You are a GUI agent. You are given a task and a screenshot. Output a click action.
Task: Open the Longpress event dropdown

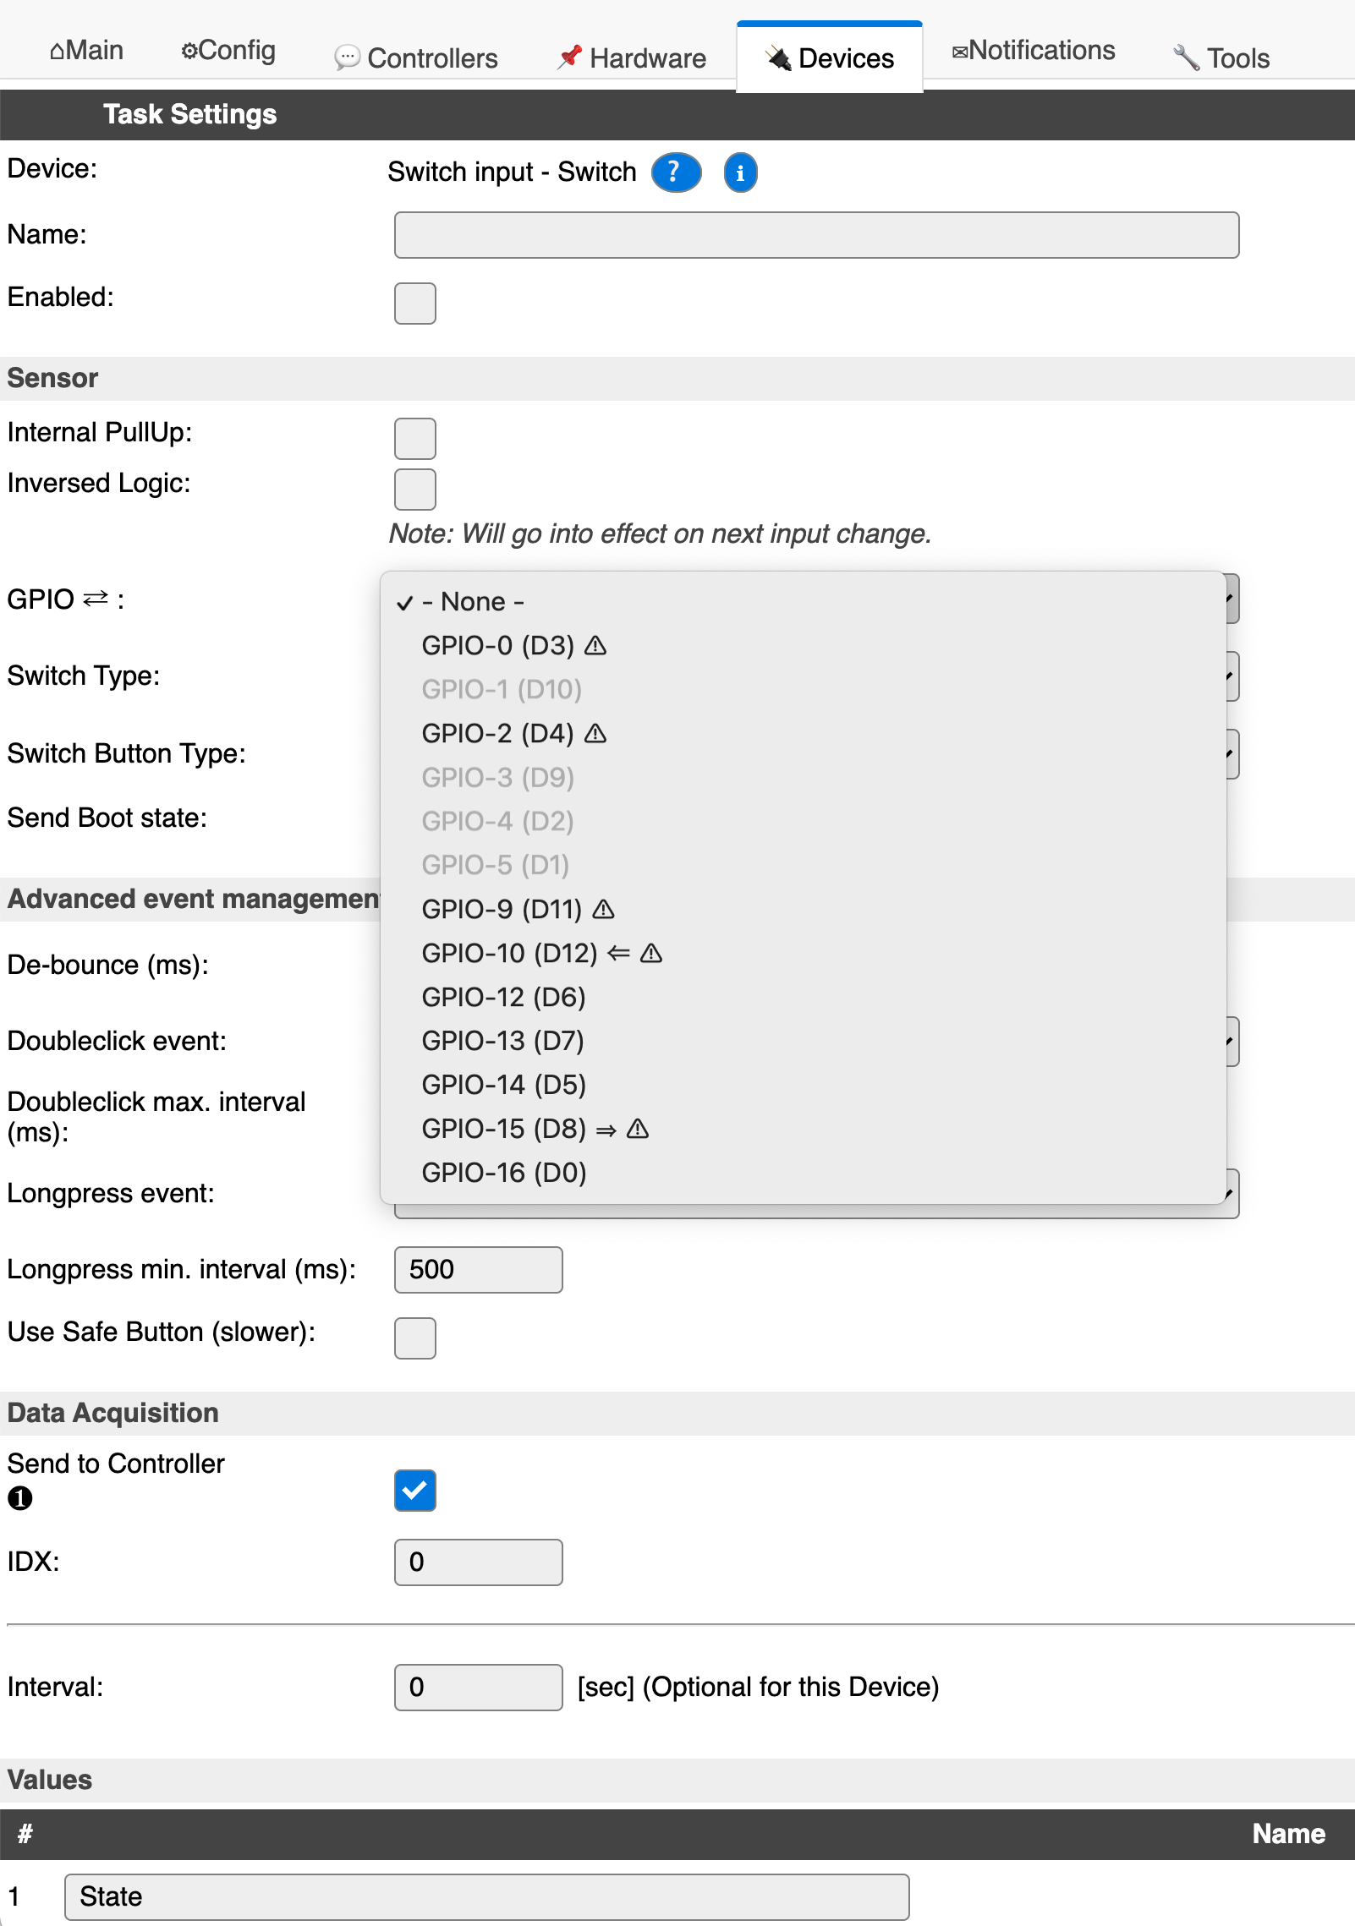(x=1232, y=1194)
